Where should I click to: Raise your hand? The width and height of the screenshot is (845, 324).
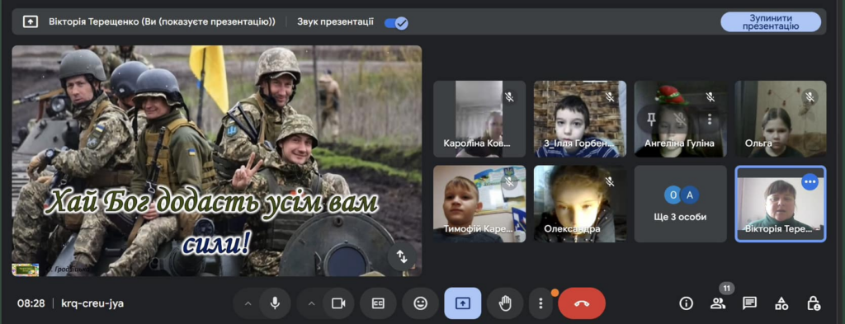pos(505,303)
